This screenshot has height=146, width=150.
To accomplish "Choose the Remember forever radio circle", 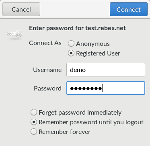I will tap(34, 132).
